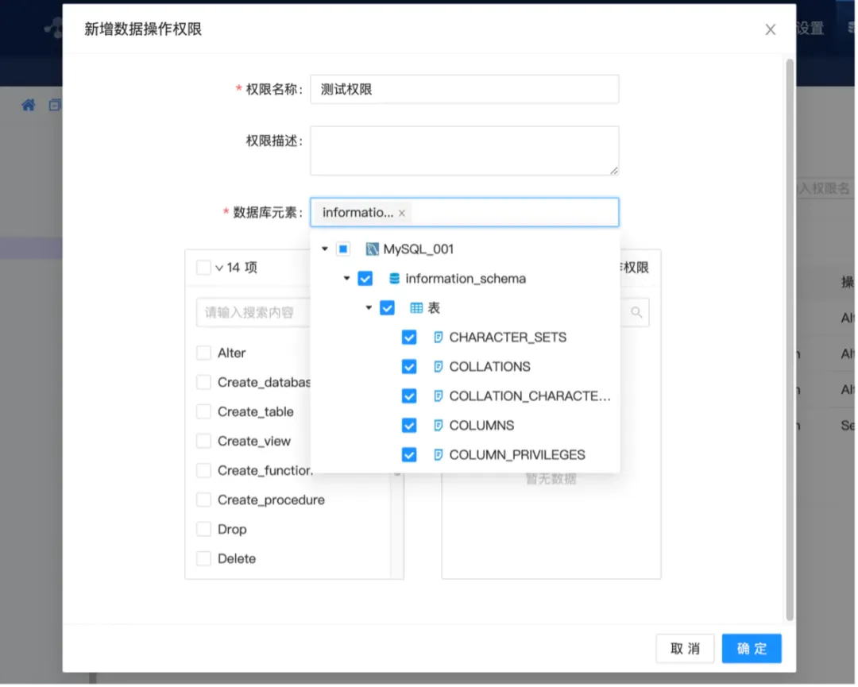Check the Drop permission checkbox
The height and width of the screenshot is (687, 858).
(x=203, y=529)
